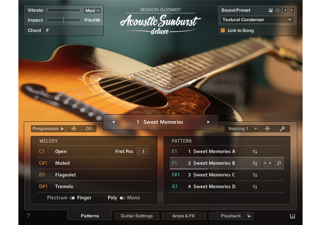Click the drag icon beside Progression
Image resolution: width=321 pixels, height=225 pixels.
click(x=74, y=129)
